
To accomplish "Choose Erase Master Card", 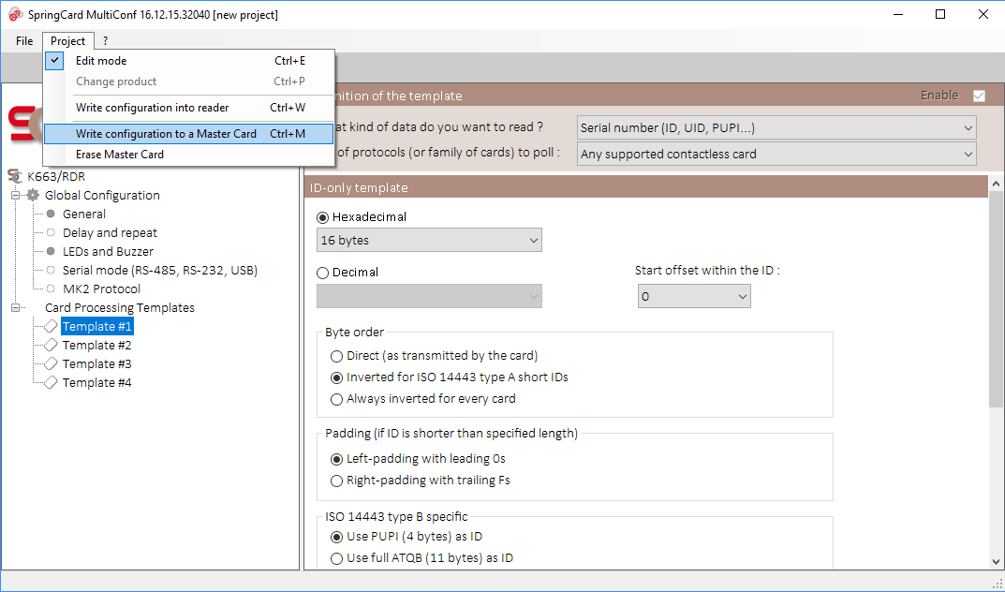I will tap(189, 155).
